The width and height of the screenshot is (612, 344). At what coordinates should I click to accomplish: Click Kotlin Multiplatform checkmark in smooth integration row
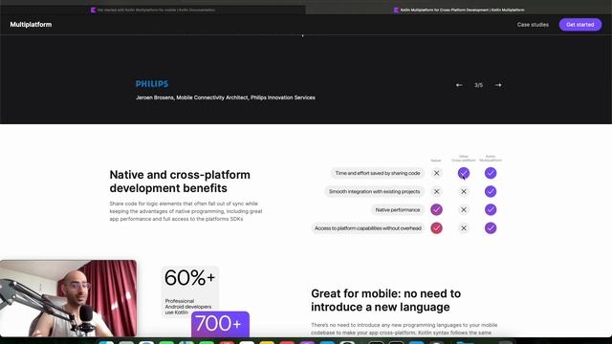click(491, 191)
